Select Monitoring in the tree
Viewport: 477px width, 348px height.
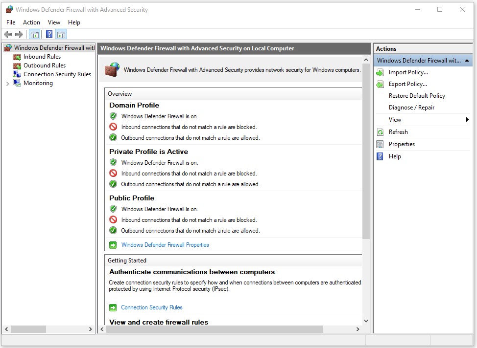38,83
